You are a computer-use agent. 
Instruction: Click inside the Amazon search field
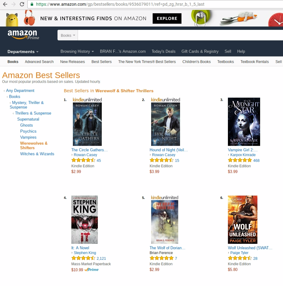point(180,35)
